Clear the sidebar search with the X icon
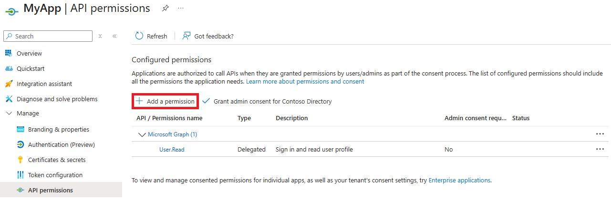Image resolution: width=611 pixels, height=200 pixels. [100, 36]
